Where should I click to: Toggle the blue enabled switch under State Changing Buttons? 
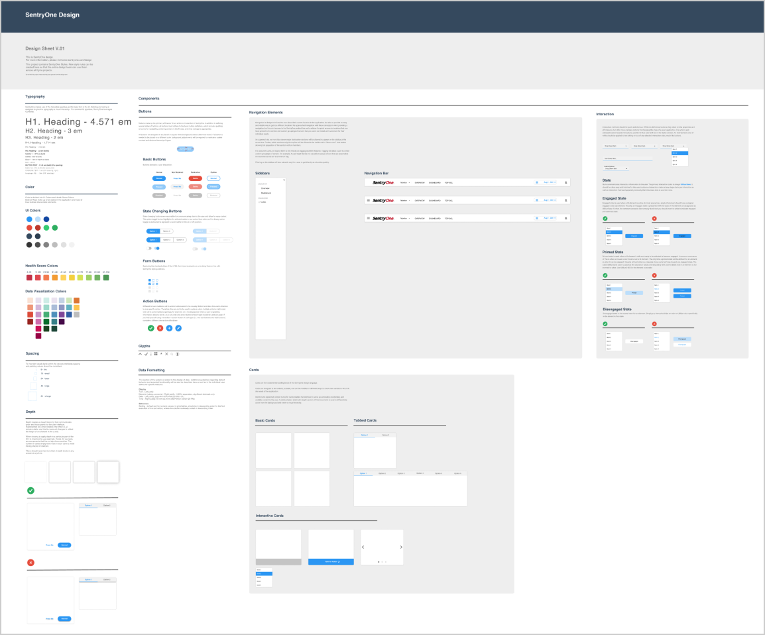(156, 248)
